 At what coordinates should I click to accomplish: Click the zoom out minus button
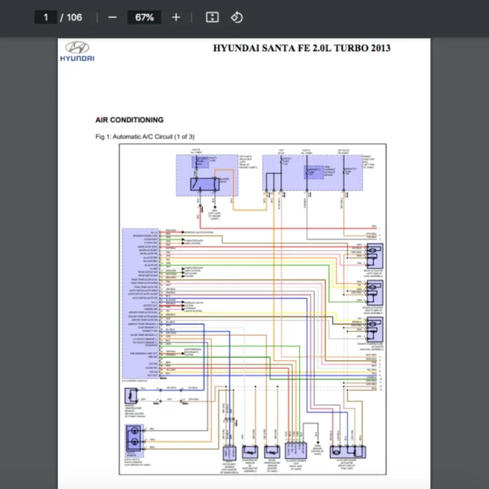click(112, 17)
